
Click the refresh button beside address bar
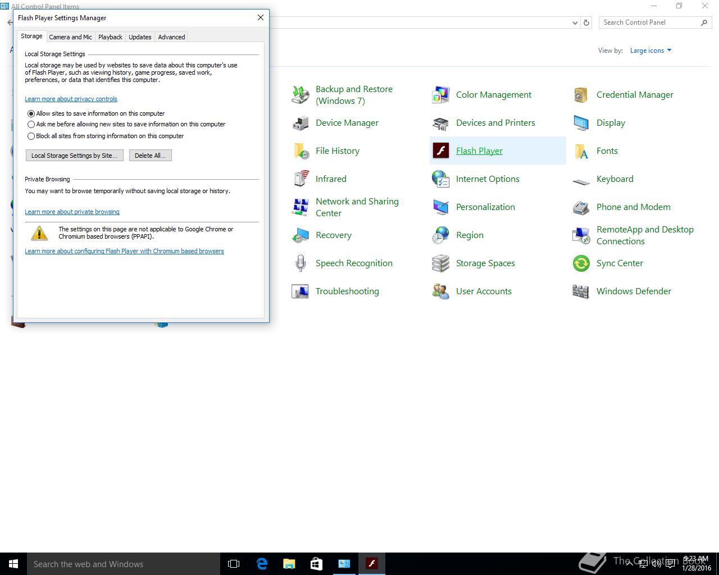(586, 23)
